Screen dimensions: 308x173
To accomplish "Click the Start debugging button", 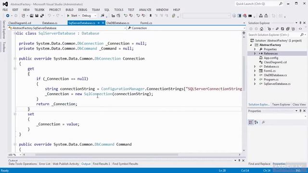I will tap(72, 15).
